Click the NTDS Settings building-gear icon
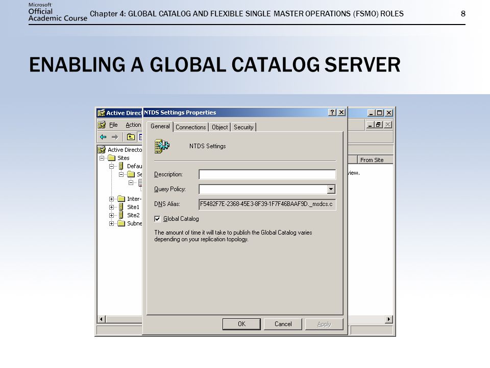Viewport: 490px width, 368px height. (x=162, y=146)
